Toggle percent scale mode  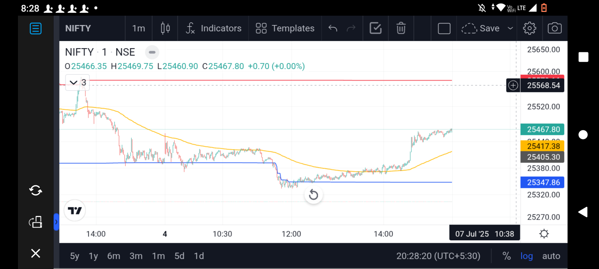pyautogui.click(x=507, y=256)
